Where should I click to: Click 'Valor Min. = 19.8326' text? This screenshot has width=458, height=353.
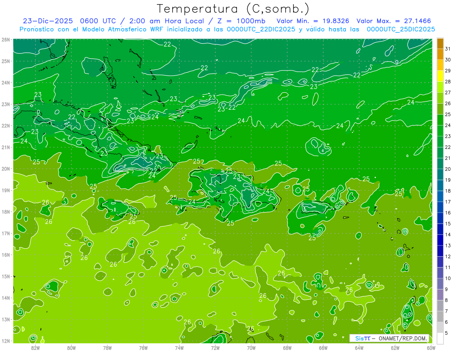tap(313, 21)
